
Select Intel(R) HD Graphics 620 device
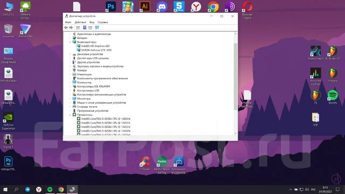tap(95, 46)
